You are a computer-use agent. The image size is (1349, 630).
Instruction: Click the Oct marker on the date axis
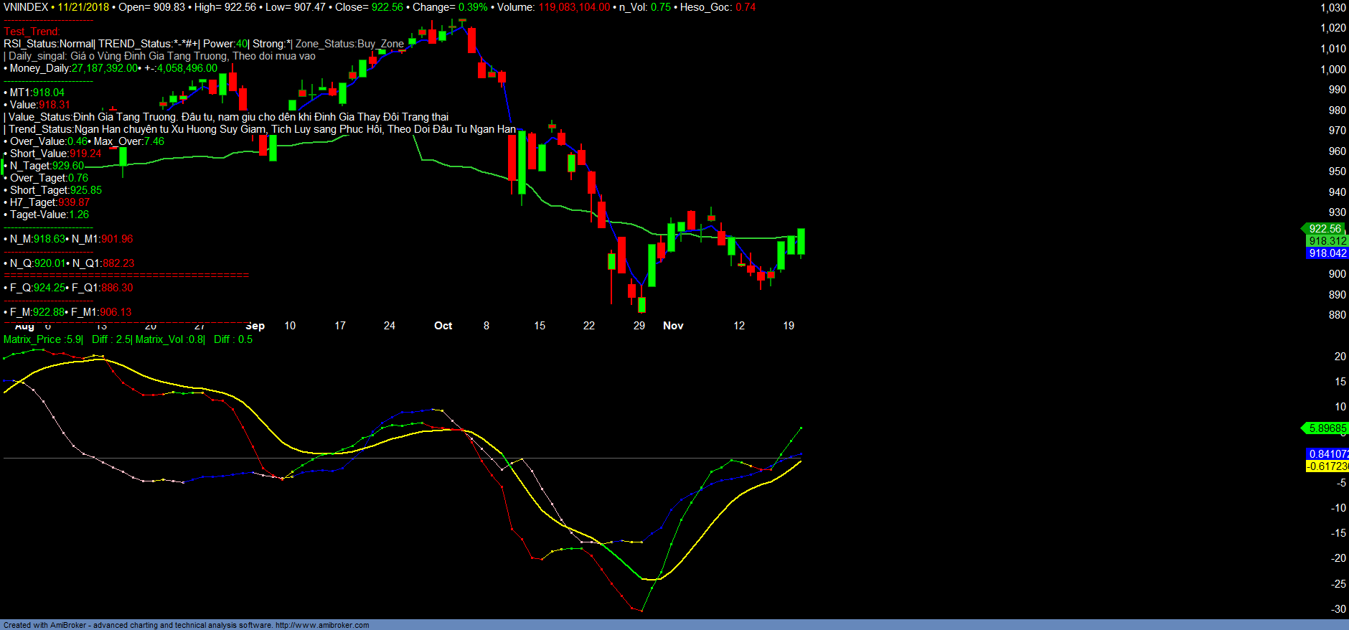tap(443, 326)
